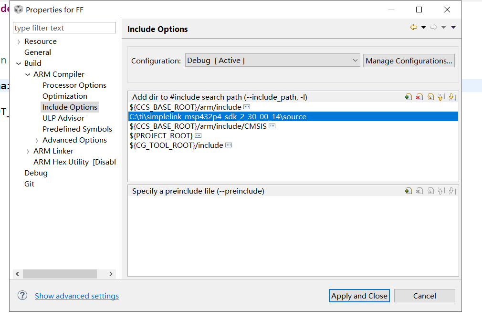
Task: Open browse dots beside ${PROJECT_ROOT}
Action: click(198, 135)
